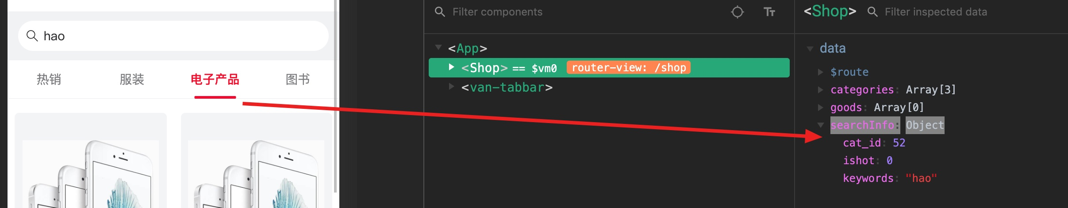1068x208 pixels.
Task: Expand the Shop component node arrow
Action: (451, 67)
